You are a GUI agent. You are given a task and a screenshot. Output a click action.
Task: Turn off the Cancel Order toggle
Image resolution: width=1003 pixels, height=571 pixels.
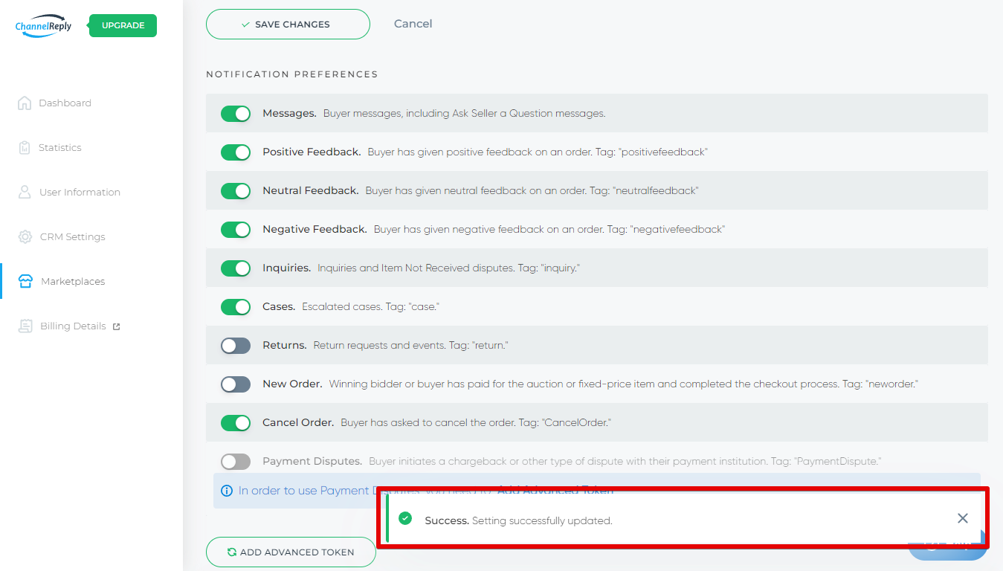point(236,423)
